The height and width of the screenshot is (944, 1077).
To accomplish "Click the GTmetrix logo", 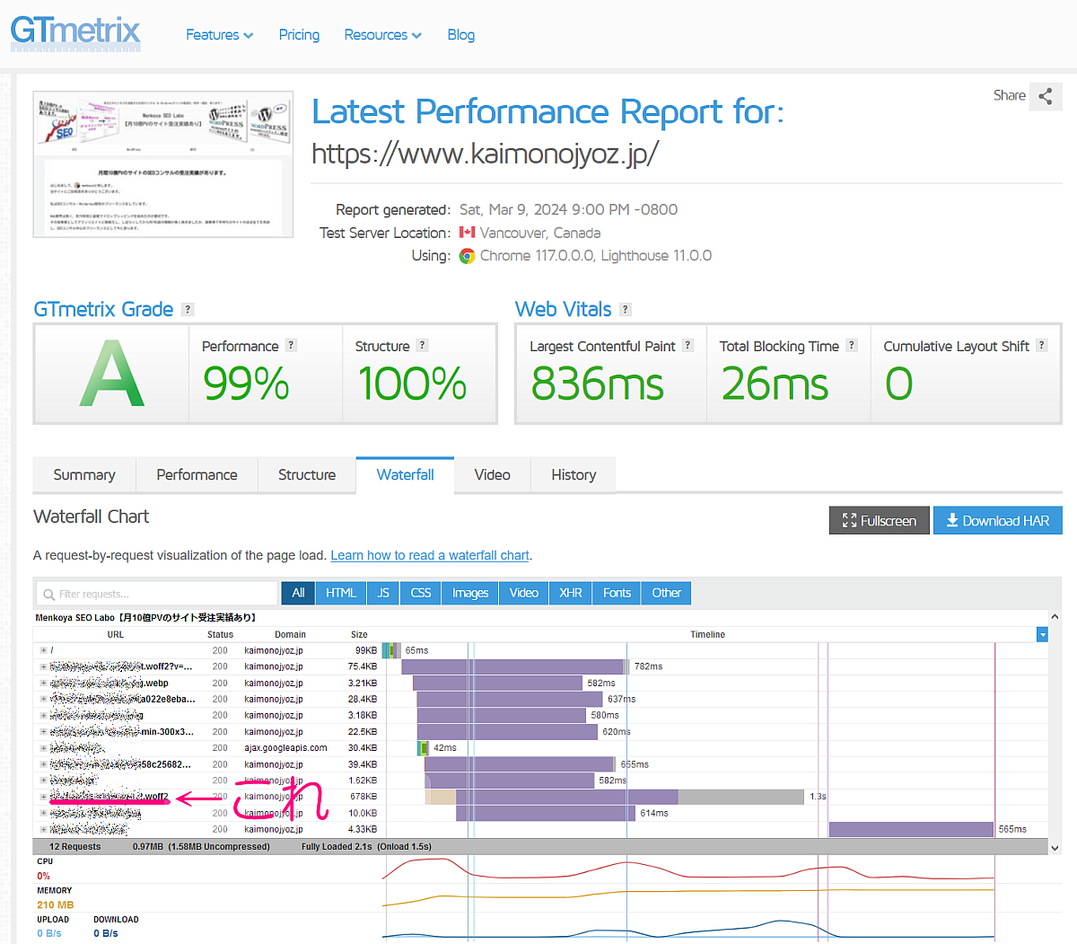I will [x=75, y=32].
